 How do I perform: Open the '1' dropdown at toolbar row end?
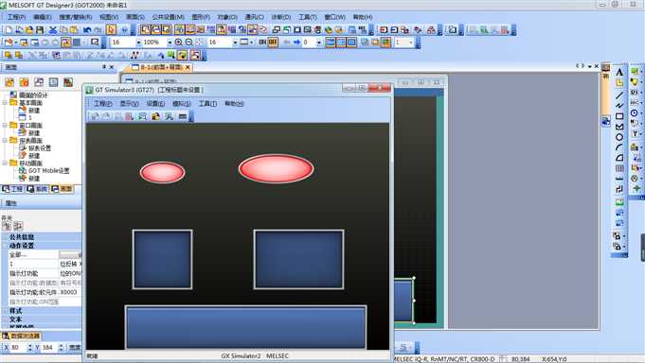pos(410,43)
